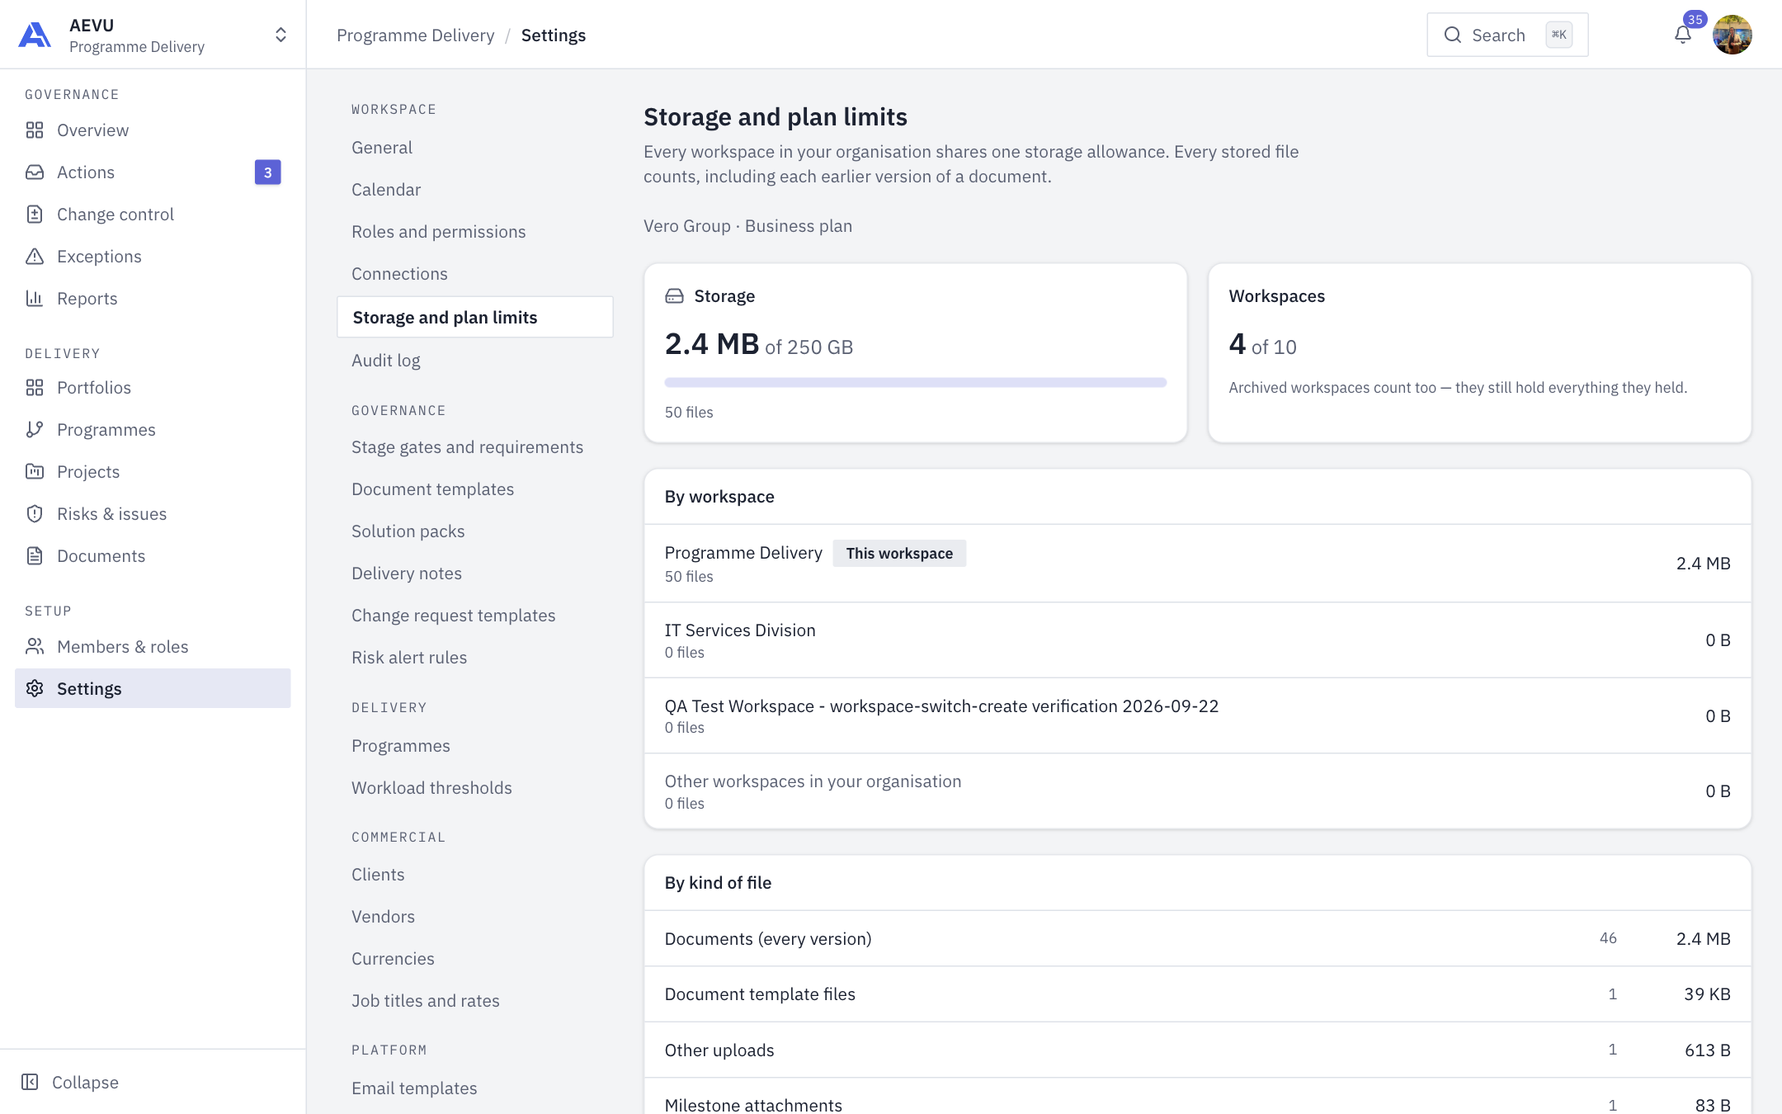Open Job titles and rates

(426, 1001)
